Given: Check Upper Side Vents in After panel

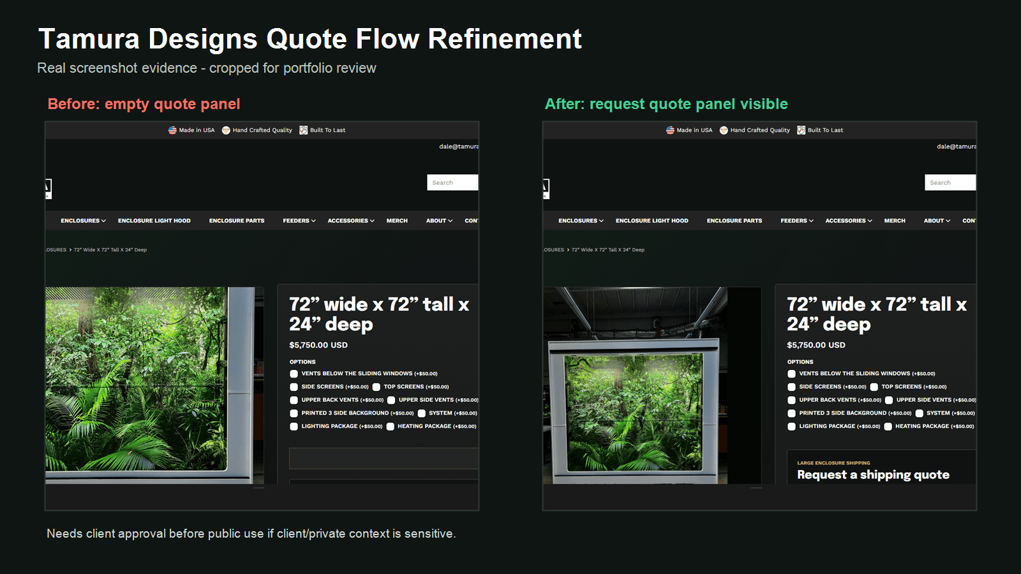Looking at the screenshot, I should [x=889, y=401].
